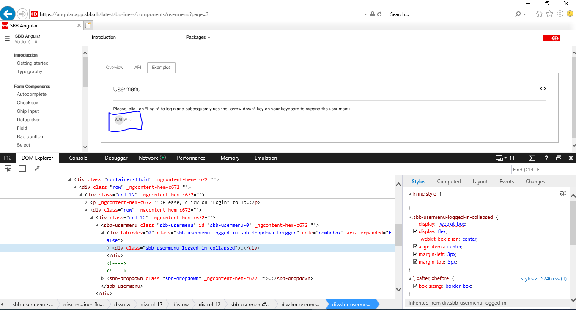Image resolution: width=576 pixels, height=310 pixels.
Task: Open the sidebar hamburger menu
Action: (x=7, y=38)
